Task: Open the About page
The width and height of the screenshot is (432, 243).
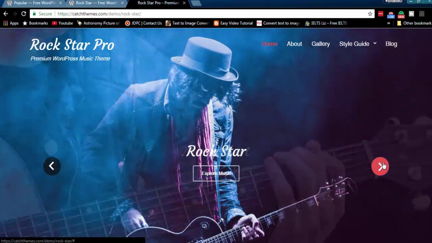Action: click(x=294, y=44)
